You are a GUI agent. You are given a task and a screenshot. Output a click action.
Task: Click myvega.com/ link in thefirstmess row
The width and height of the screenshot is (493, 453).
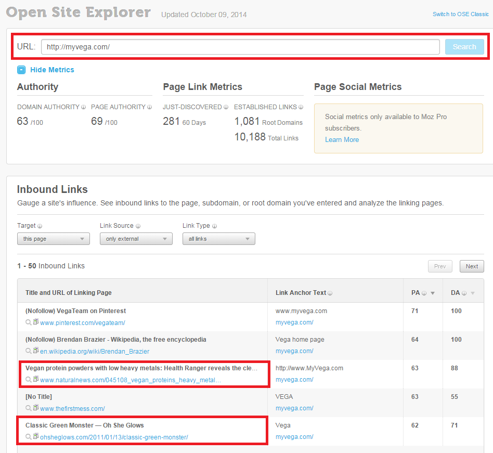(294, 408)
